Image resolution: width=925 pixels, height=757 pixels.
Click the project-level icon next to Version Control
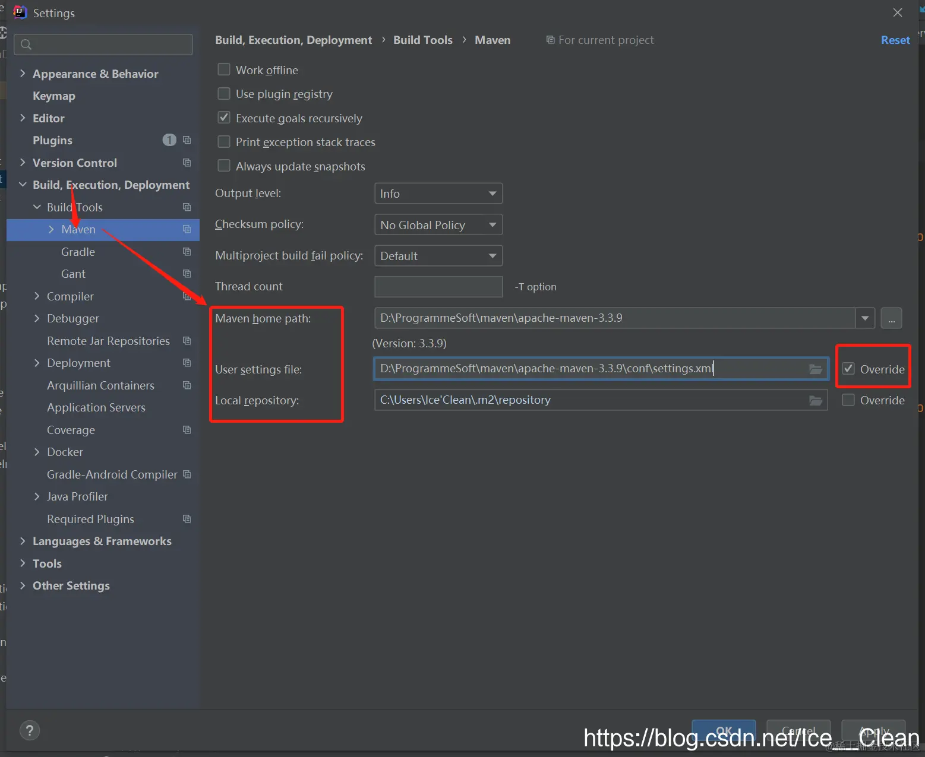pos(187,163)
